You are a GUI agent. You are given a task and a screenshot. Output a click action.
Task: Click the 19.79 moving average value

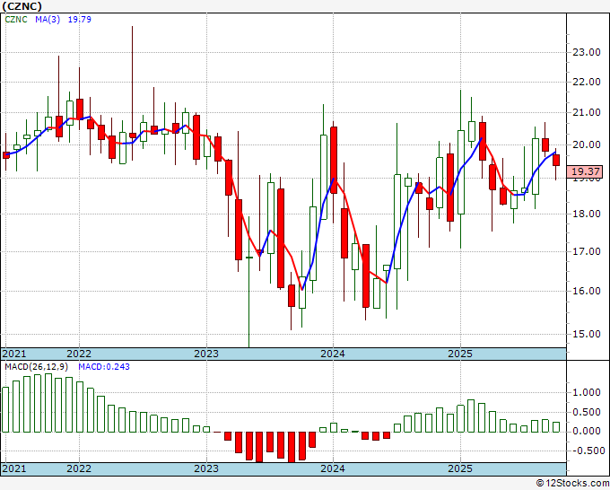tap(79, 19)
